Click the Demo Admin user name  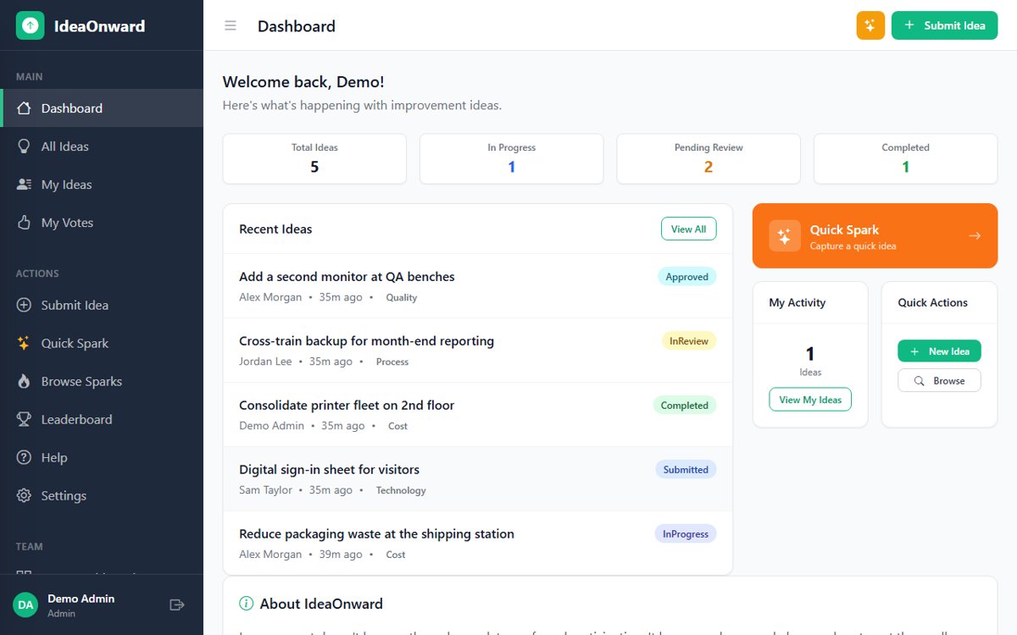tap(81, 599)
